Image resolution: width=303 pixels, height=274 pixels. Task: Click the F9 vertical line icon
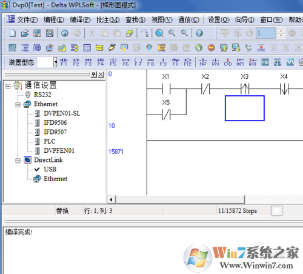pos(163,62)
